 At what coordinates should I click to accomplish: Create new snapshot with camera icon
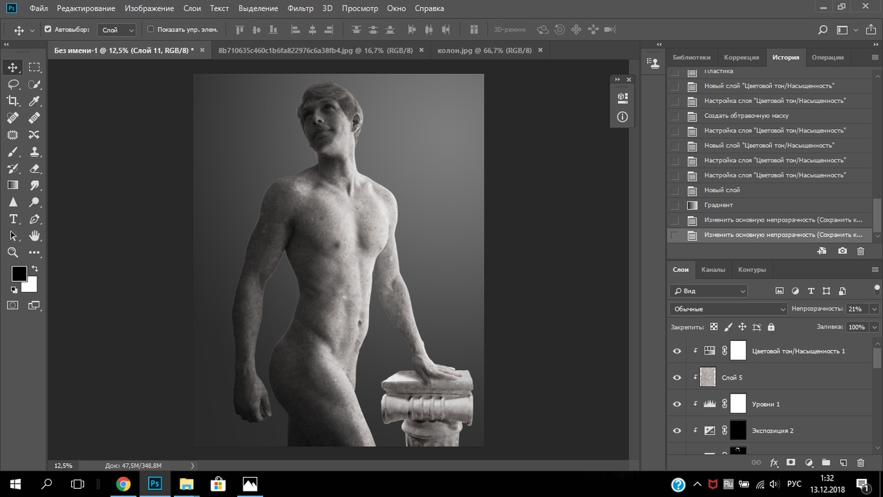click(842, 251)
